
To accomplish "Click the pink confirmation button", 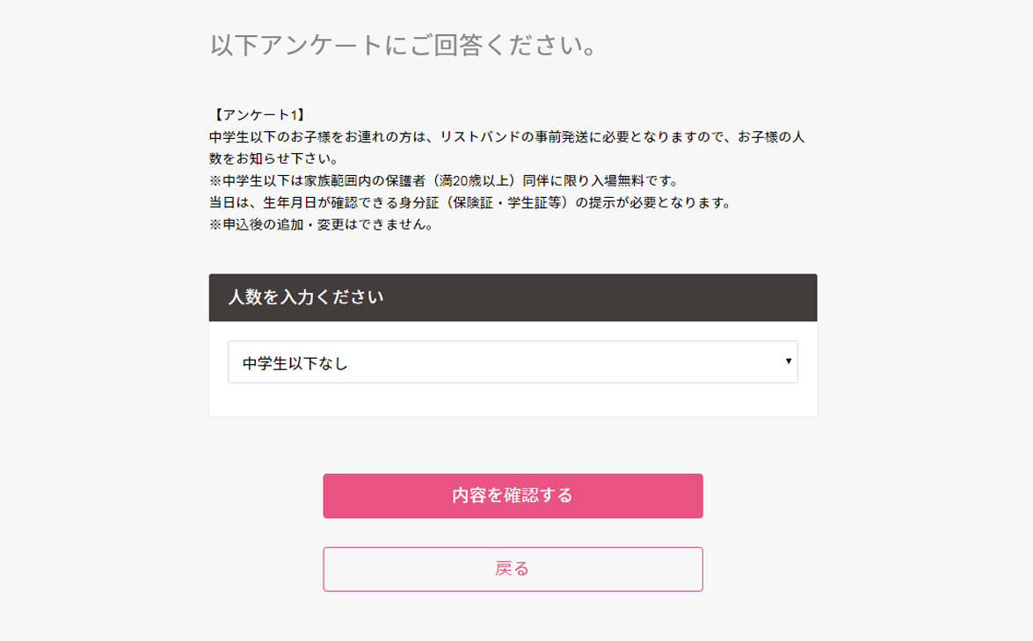I will click(x=513, y=495).
